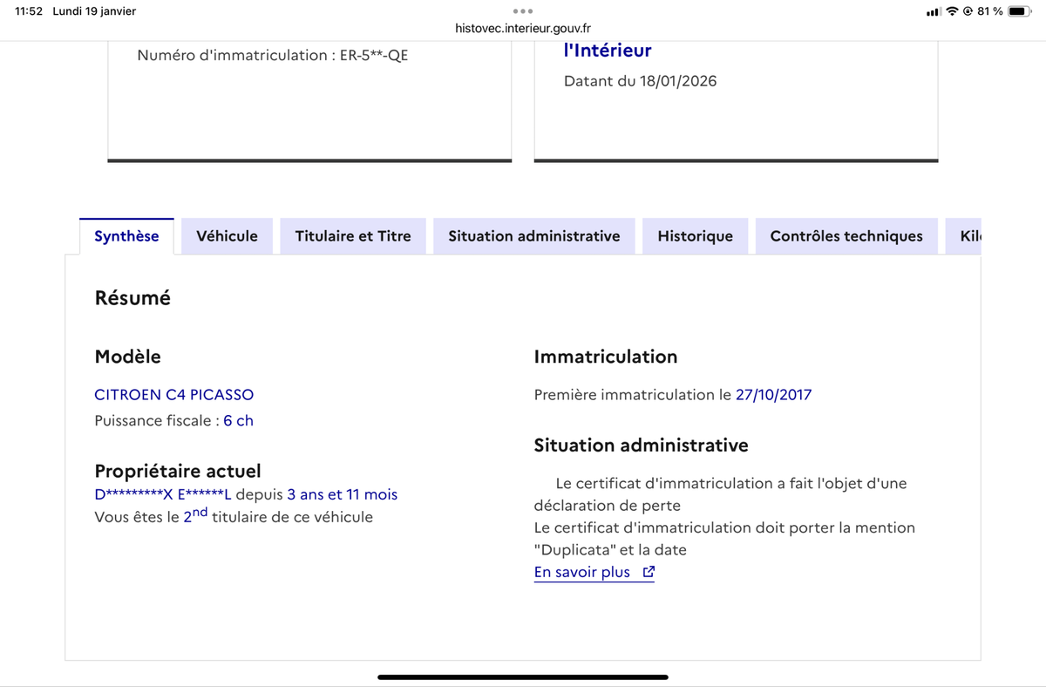This screenshot has width=1046, height=687.
Task: Tap the histovec.interieur.gouv.fr address bar
Action: coord(523,28)
